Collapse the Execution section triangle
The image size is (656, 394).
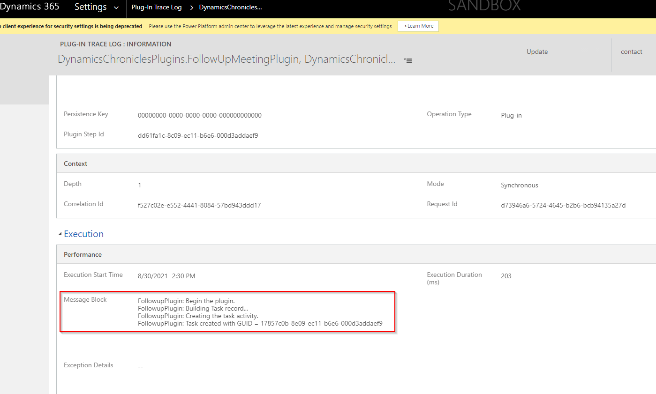(x=60, y=233)
